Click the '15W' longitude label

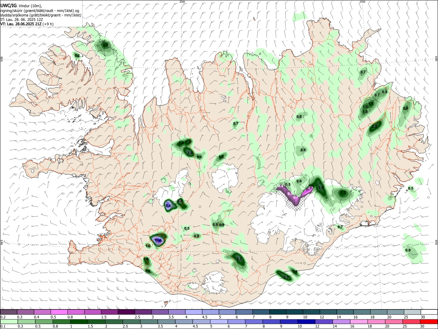362,2
